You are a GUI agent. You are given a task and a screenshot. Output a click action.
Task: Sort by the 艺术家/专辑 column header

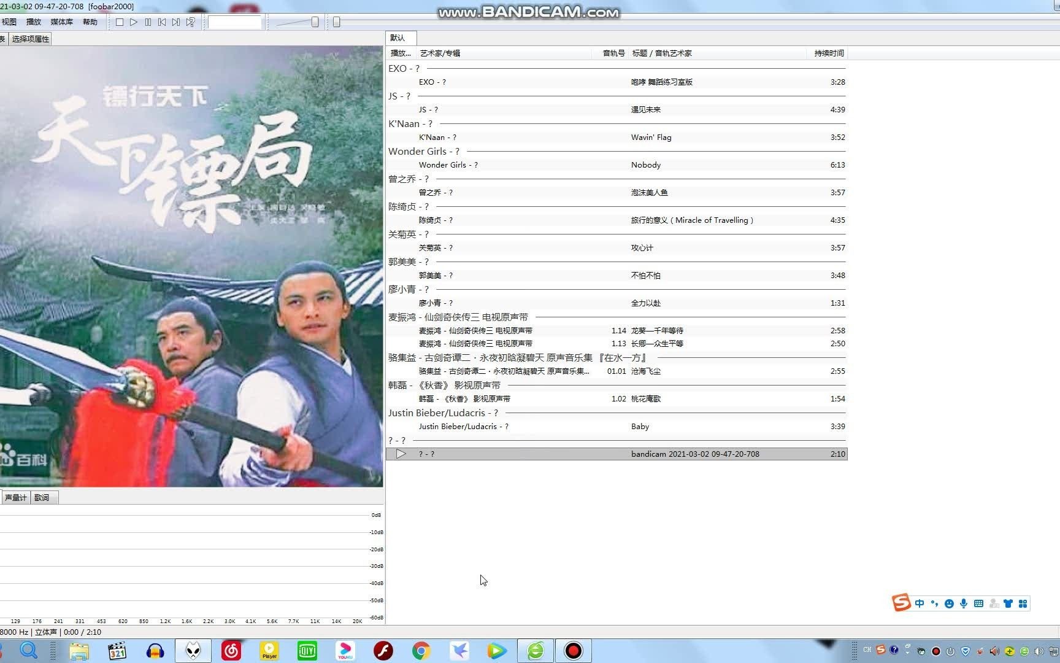(504, 53)
